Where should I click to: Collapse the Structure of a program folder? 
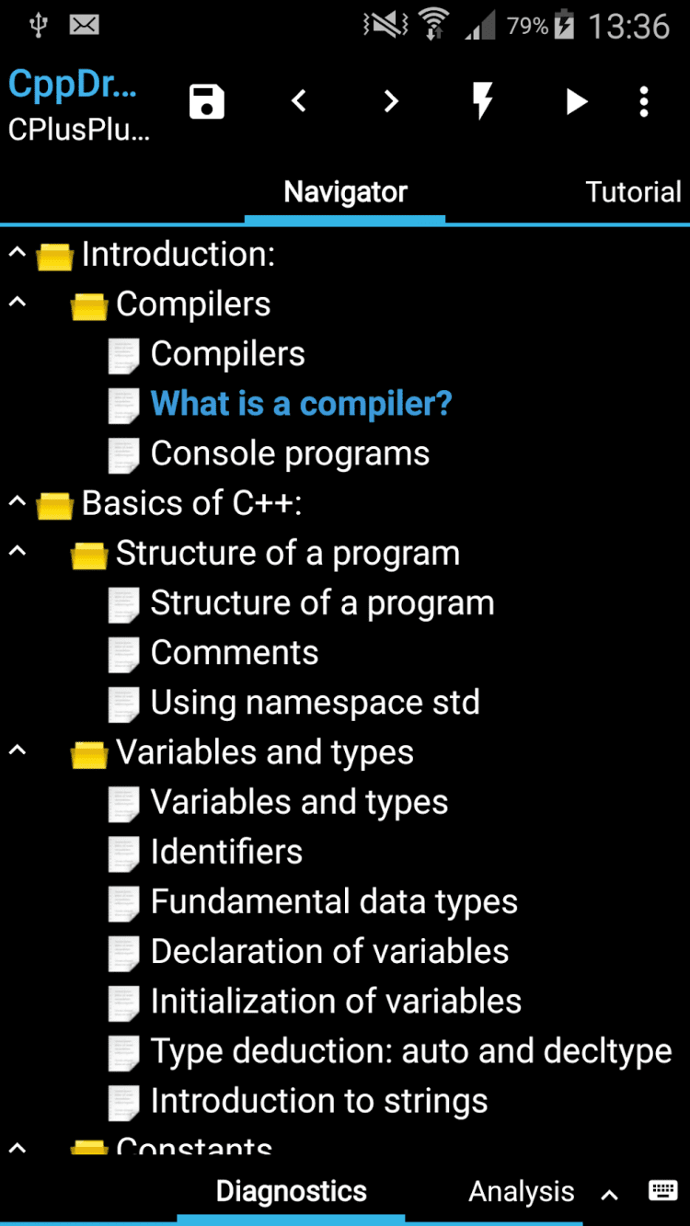point(17,551)
